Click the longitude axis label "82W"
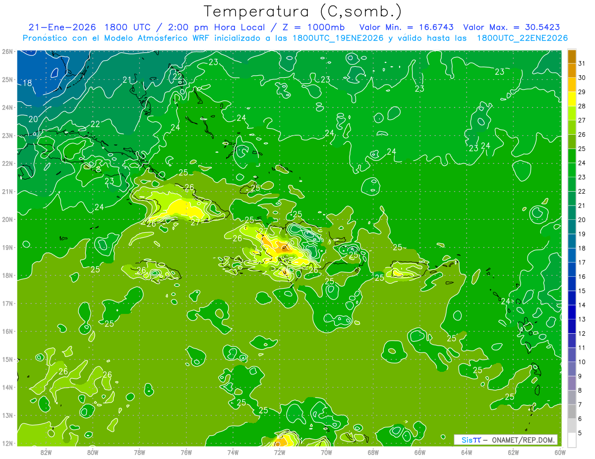The height and width of the screenshot is (459, 595). tap(46, 452)
